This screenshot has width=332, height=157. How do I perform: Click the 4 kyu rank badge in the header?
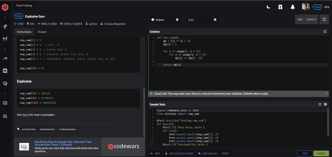click(x=317, y=7)
